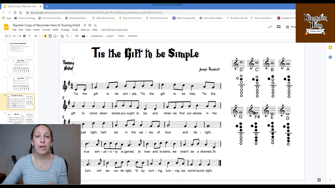Collapse the side panel chevron
The image size is (335, 188).
pyautogui.click(x=330, y=180)
